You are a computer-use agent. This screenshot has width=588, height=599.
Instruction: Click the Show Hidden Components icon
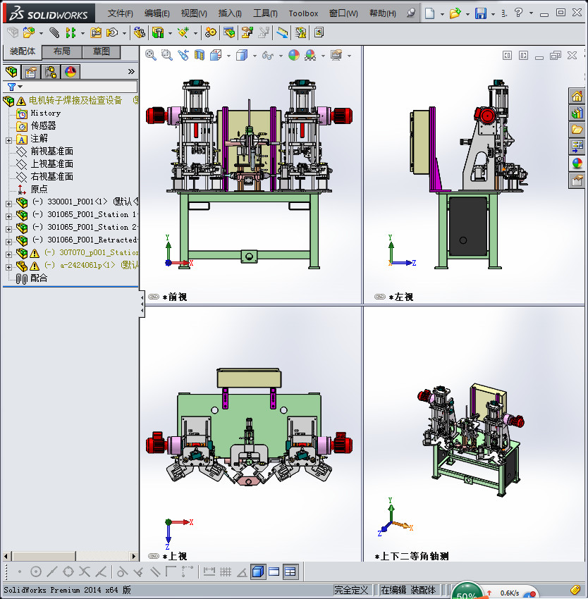[139, 33]
